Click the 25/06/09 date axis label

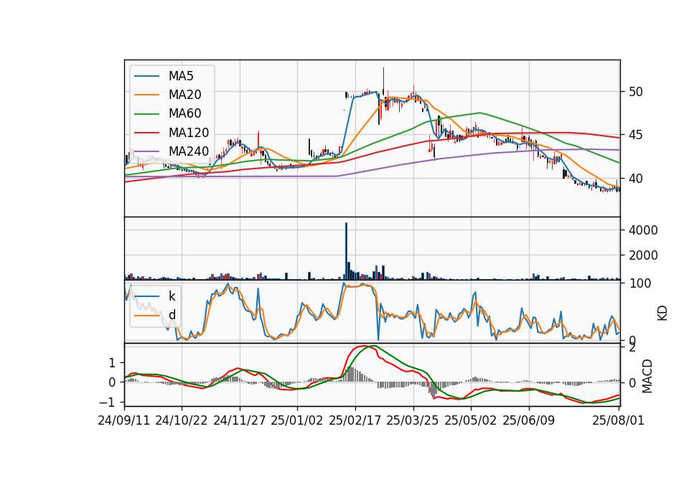click(529, 420)
